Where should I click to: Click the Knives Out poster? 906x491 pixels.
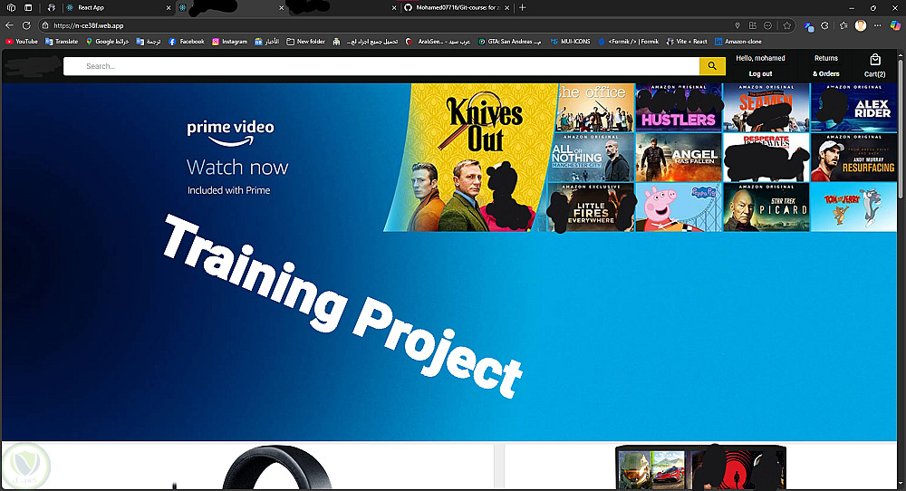pyautogui.click(x=469, y=158)
